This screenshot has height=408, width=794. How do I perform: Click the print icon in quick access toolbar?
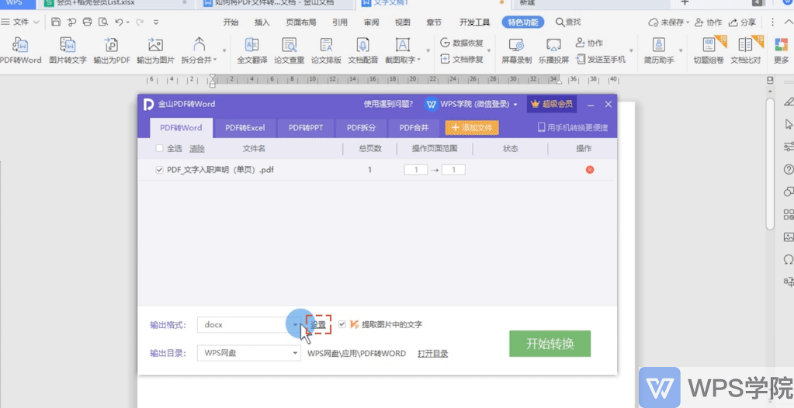pyautogui.click(x=87, y=22)
